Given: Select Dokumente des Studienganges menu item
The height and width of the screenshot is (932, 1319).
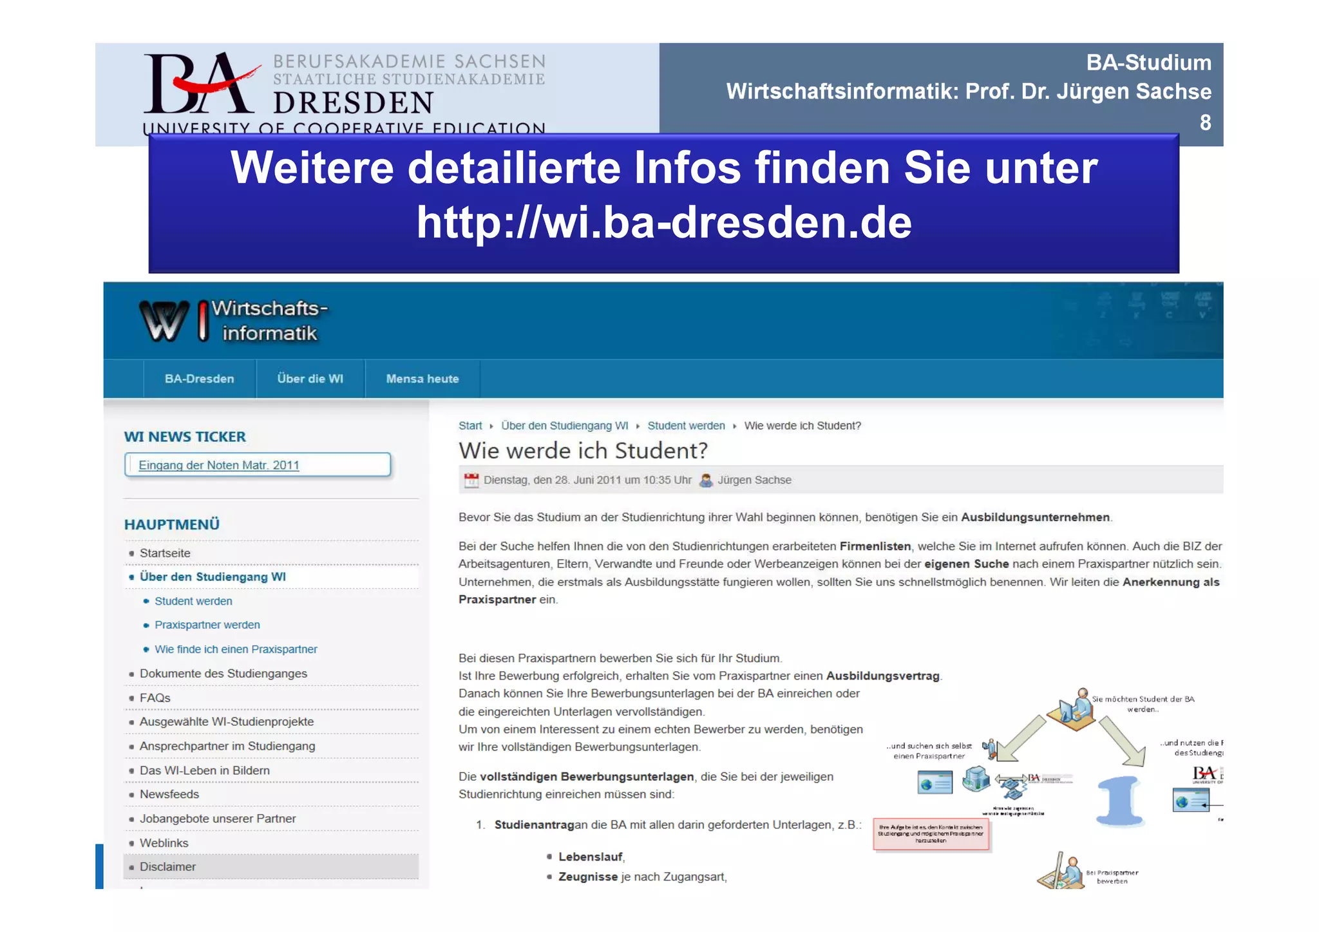Looking at the screenshot, I should pos(223,674).
